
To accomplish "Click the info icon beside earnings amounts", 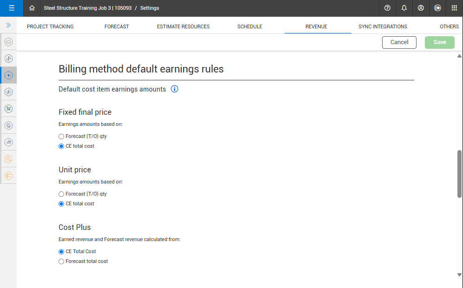I will point(175,89).
